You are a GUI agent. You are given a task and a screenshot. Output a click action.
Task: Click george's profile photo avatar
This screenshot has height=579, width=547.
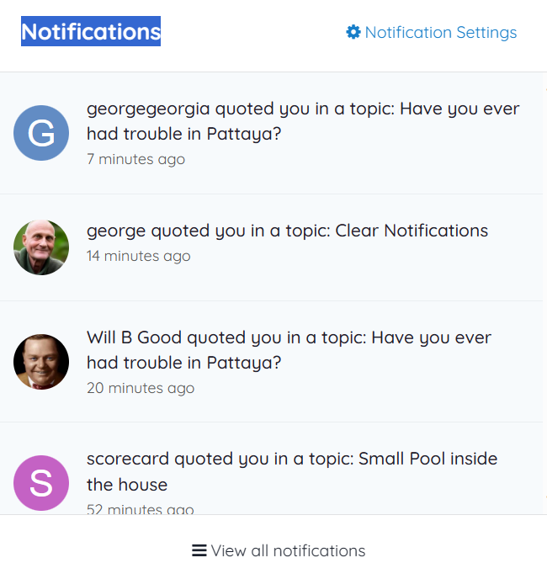tap(41, 247)
